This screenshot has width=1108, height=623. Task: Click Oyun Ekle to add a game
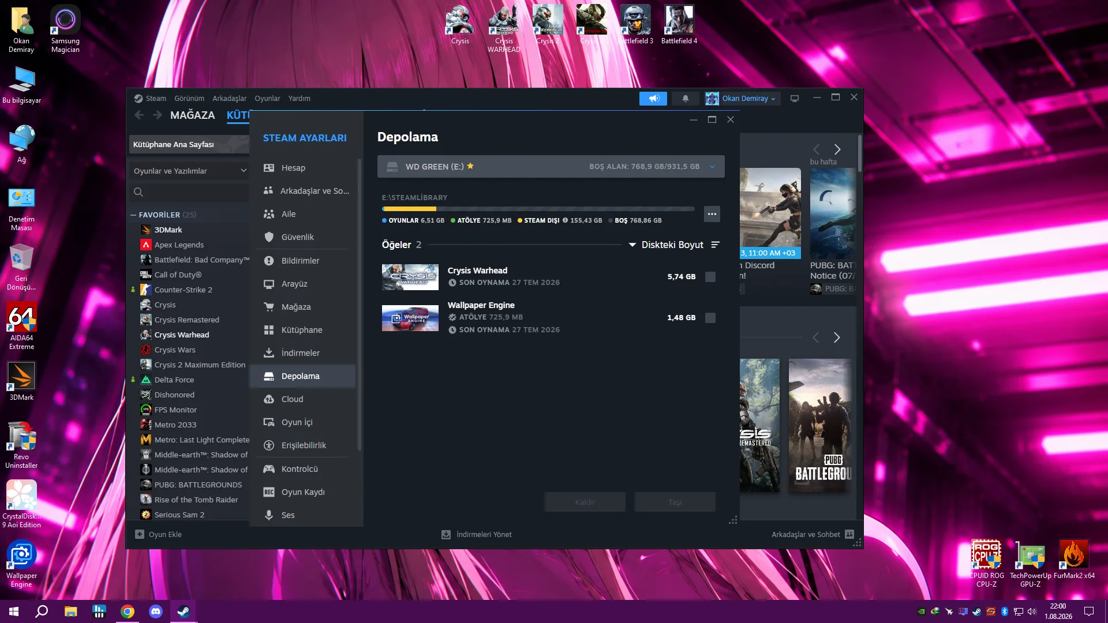coord(159,535)
